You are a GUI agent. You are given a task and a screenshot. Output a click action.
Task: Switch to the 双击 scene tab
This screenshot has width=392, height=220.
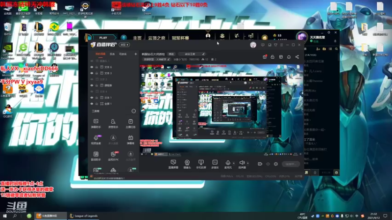112,54
